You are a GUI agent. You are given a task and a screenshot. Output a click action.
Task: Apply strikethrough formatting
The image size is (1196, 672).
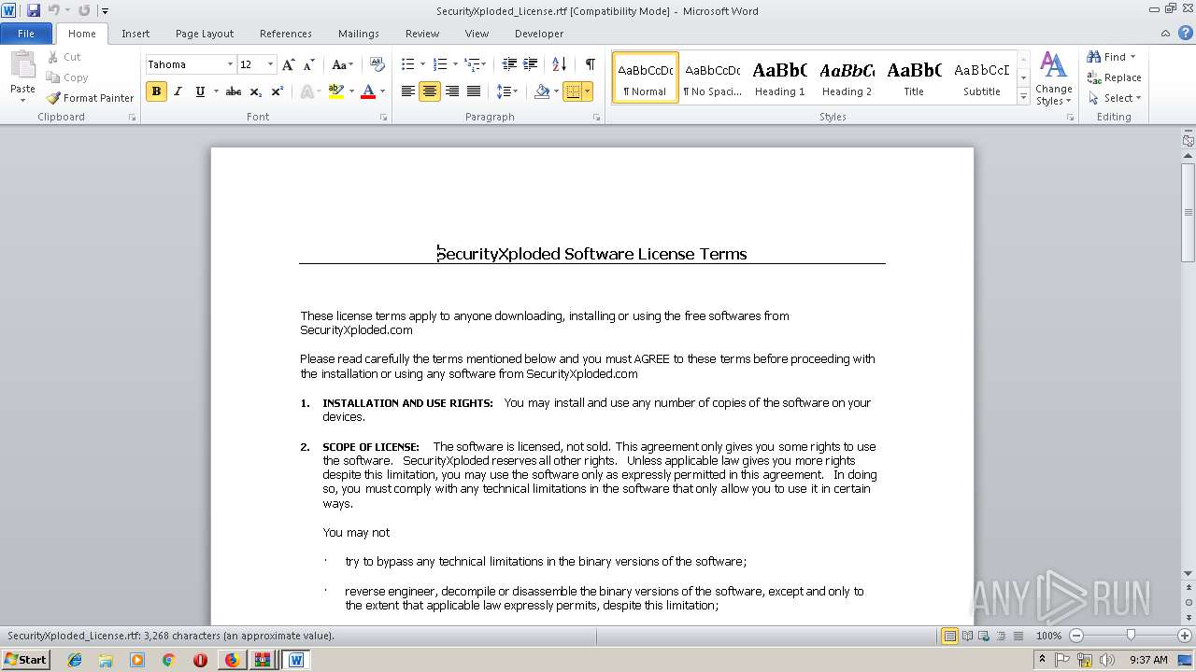click(234, 91)
